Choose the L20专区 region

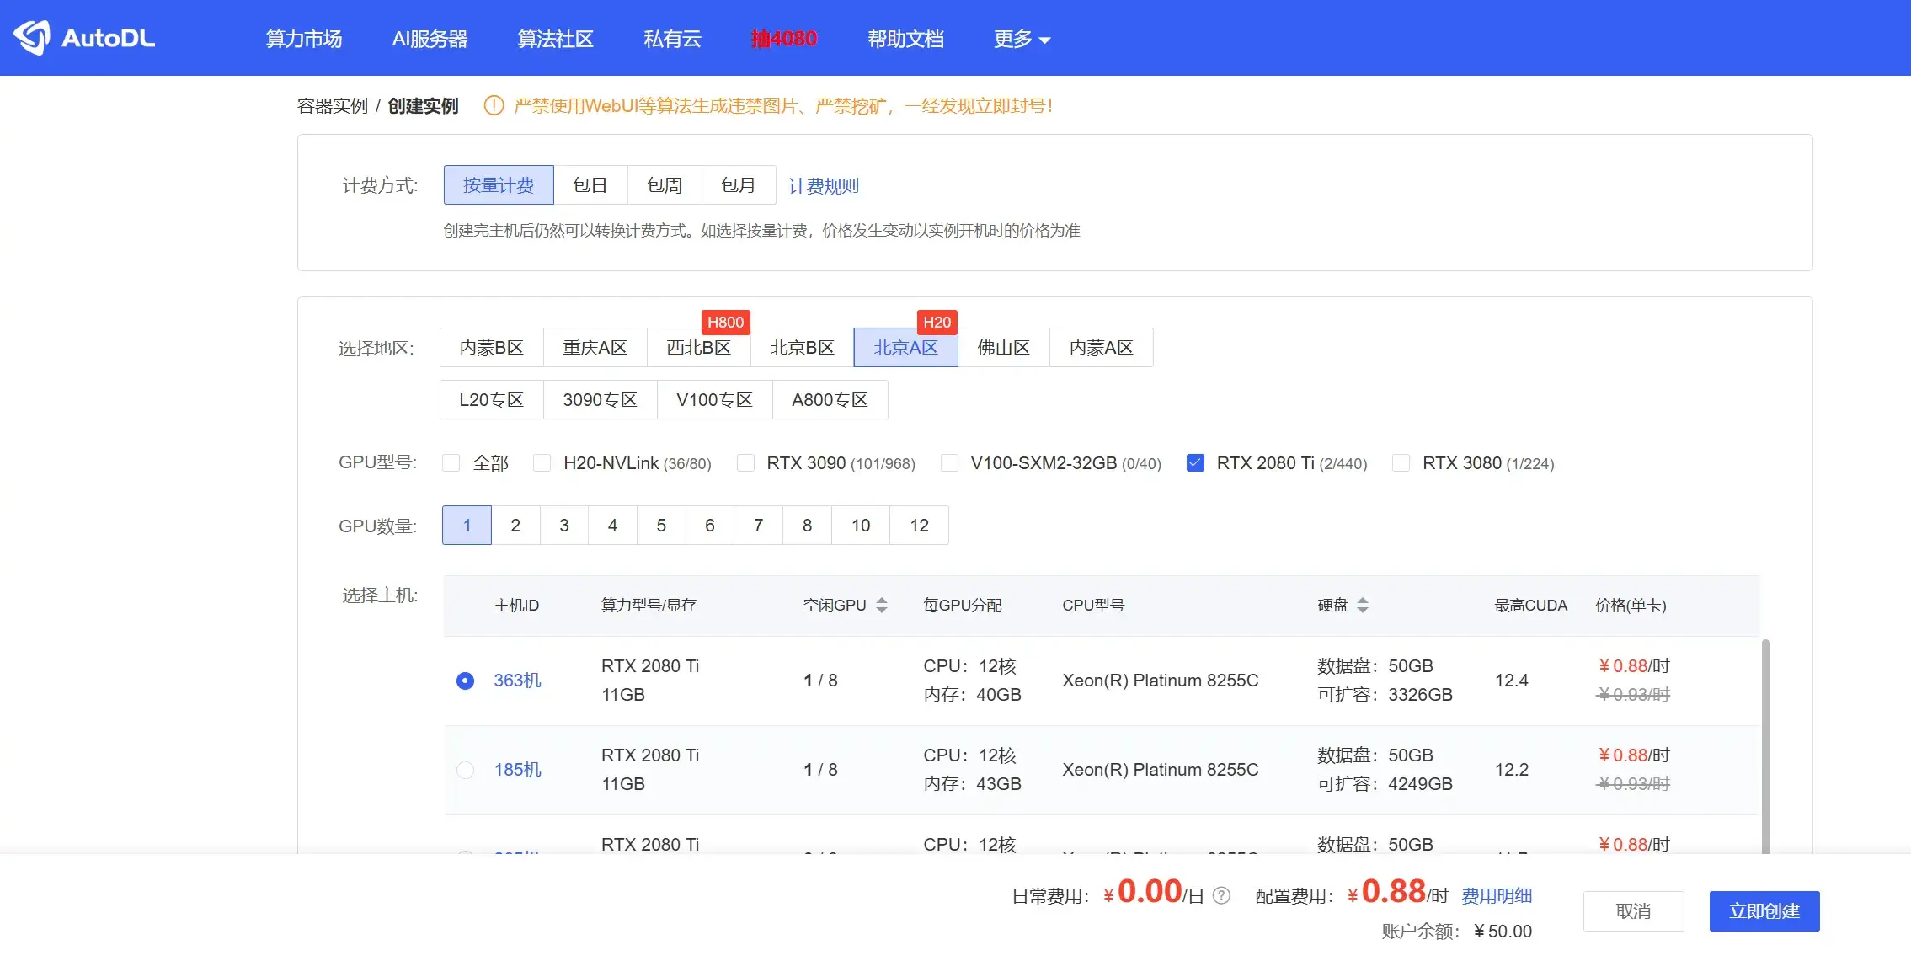coord(492,400)
